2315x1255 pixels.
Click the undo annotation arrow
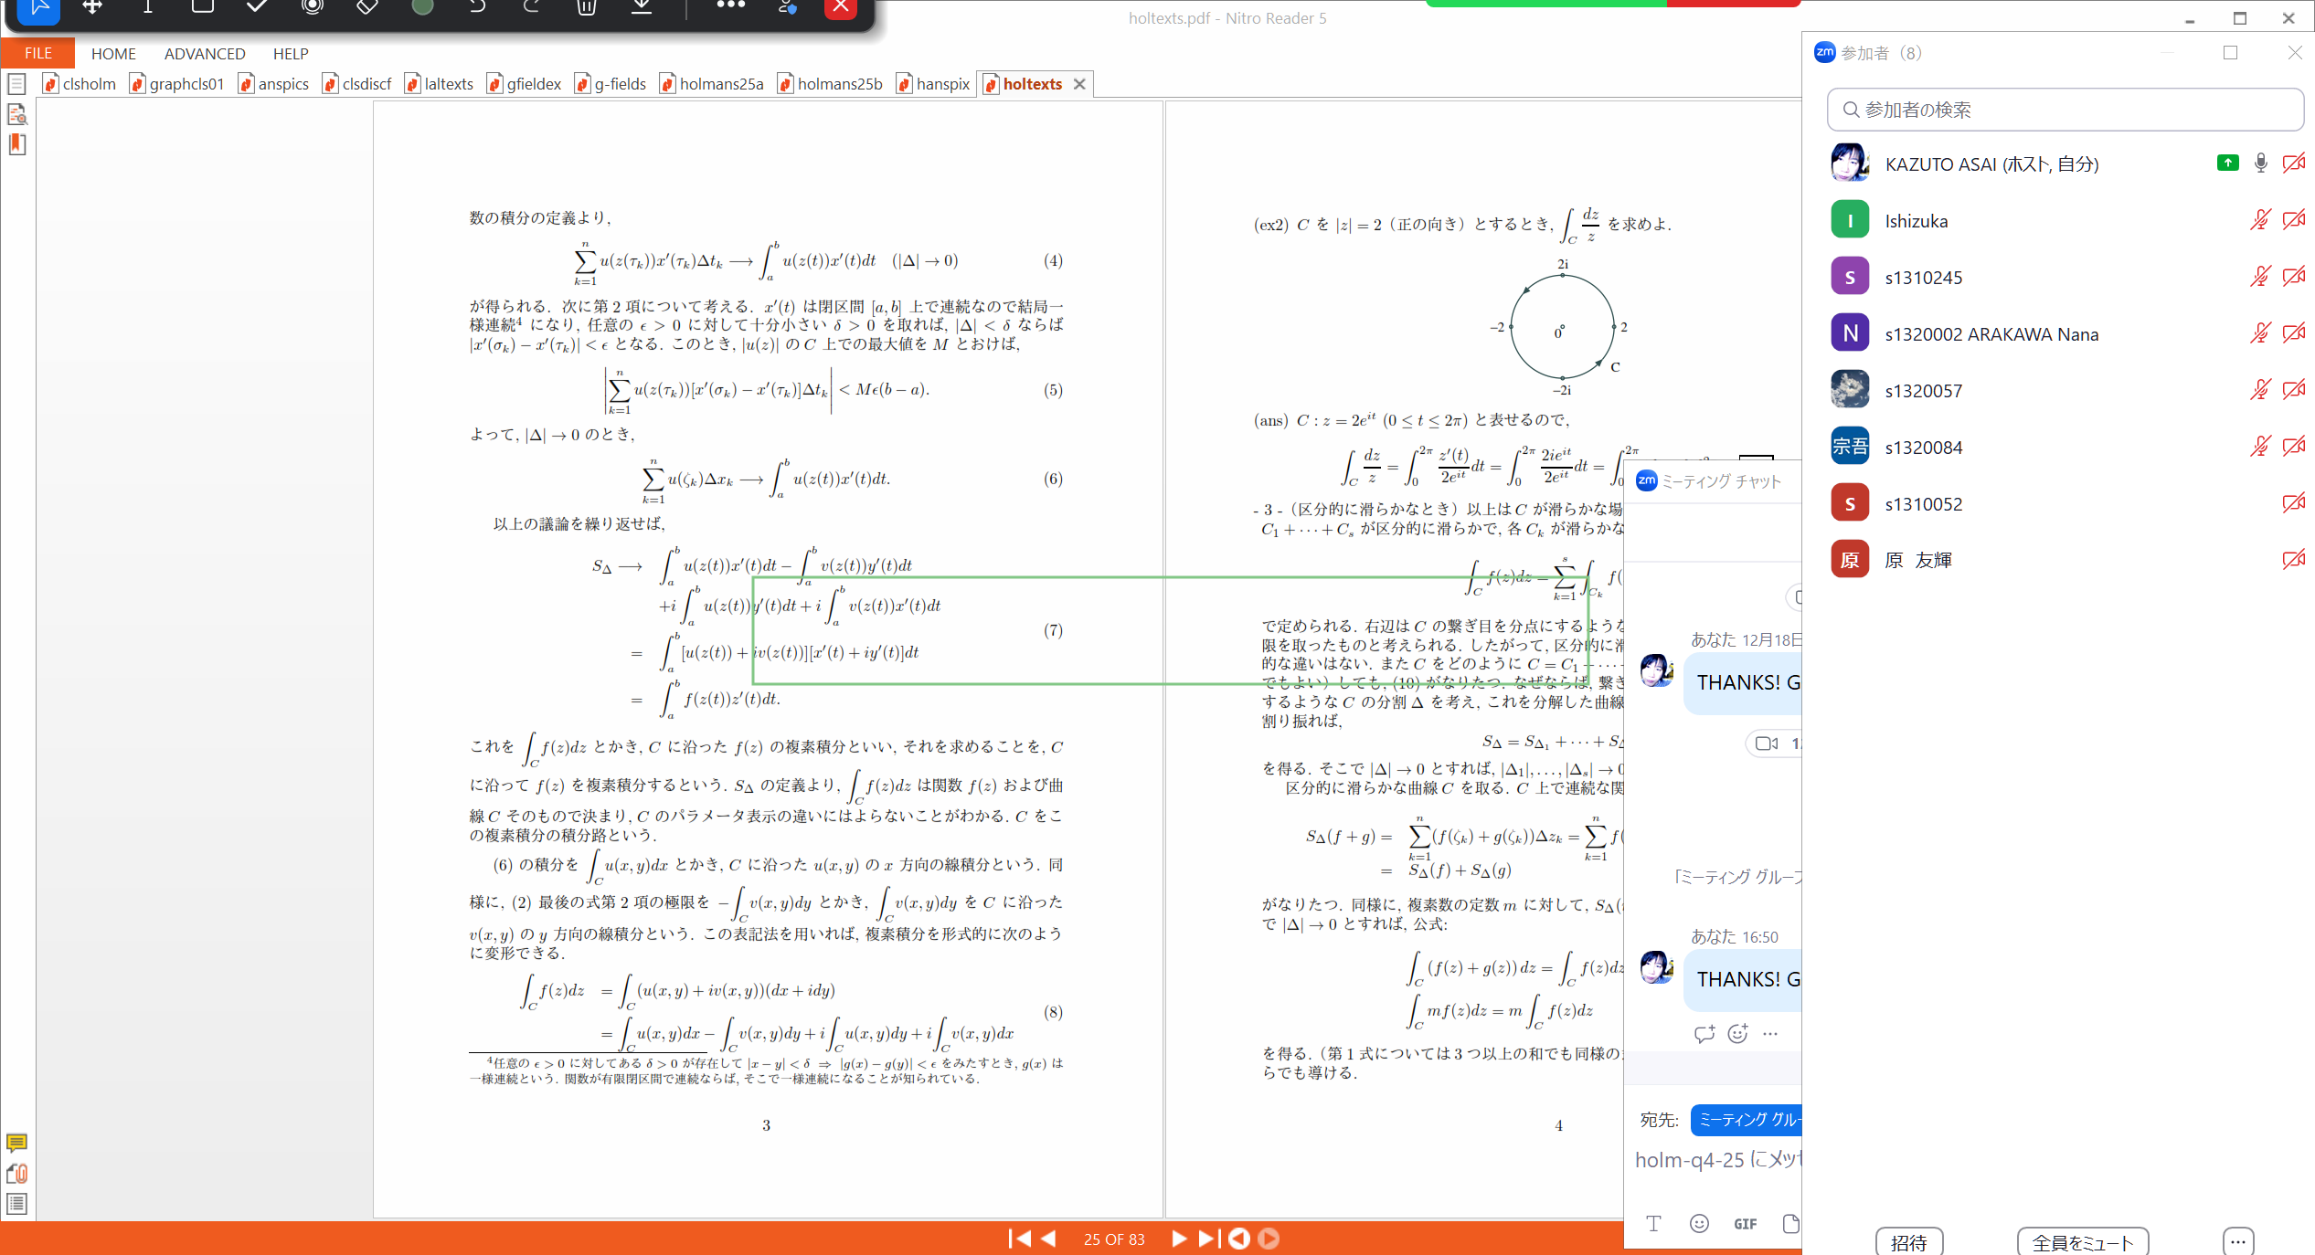click(x=476, y=7)
